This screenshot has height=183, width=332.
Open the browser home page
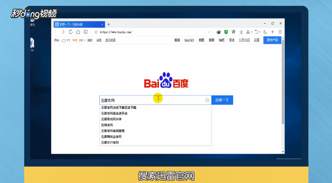[x=78, y=32]
